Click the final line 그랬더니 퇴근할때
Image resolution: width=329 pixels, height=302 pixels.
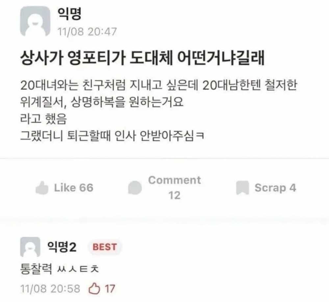pos(112,136)
